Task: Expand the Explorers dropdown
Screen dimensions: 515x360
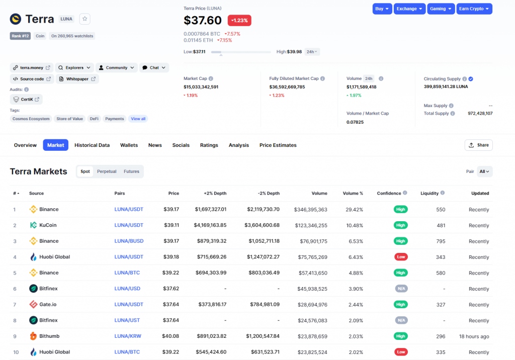Action: pos(74,68)
